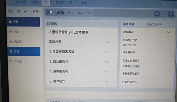
Task: Collapse arrow on the second blue sidebar item
Action: (x=38, y=52)
